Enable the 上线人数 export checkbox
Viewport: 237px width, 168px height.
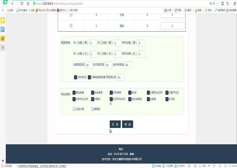point(74,109)
